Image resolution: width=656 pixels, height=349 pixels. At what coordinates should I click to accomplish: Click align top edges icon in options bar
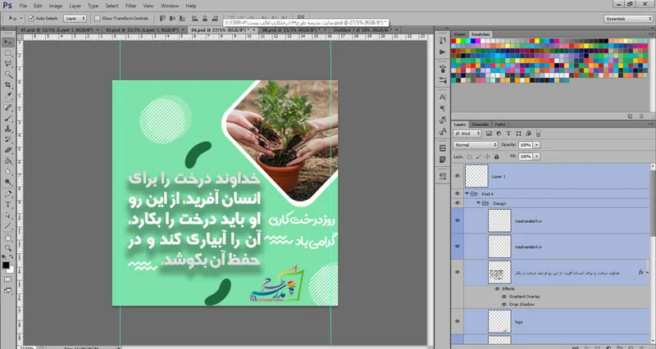pyautogui.click(x=162, y=18)
